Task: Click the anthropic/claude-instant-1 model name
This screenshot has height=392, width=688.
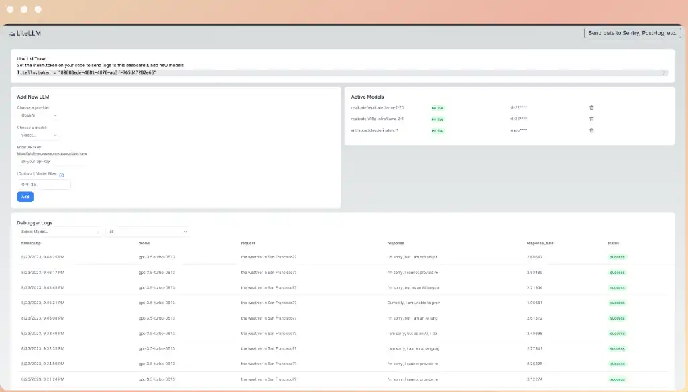Action: pos(375,130)
